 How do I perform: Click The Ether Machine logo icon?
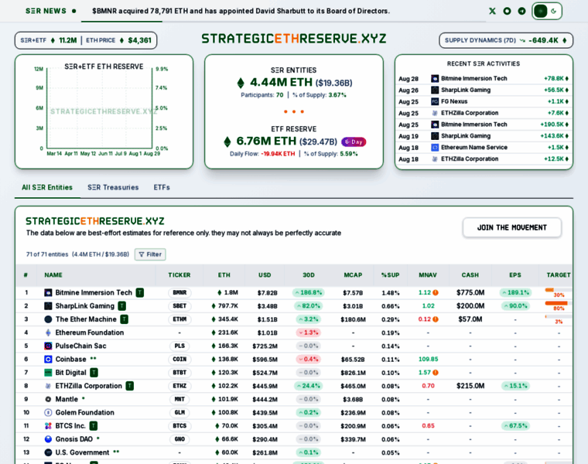[48, 319]
